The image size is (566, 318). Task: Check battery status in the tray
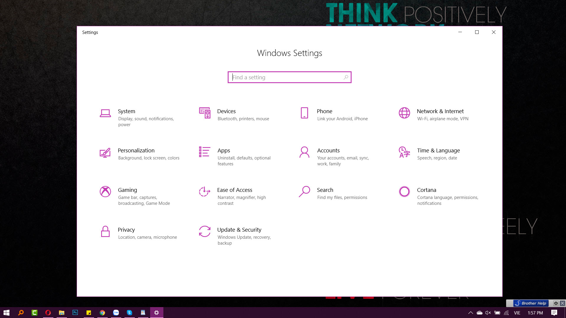point(497,313)
